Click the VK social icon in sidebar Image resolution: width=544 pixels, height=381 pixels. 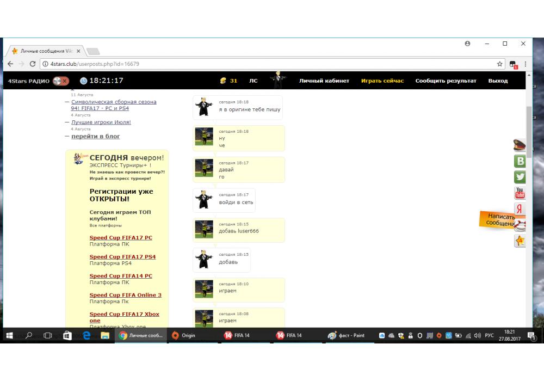(520, 161)
